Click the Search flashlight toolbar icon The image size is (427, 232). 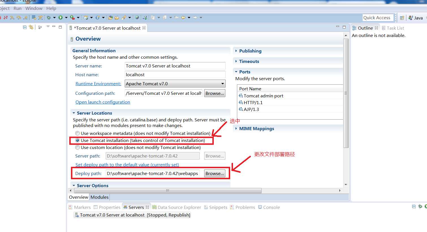pyautogui.click(x=124, y=17)
